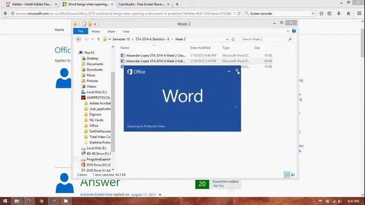
Task: Open Downloads in navigation pane
Action: click(95, 69)
